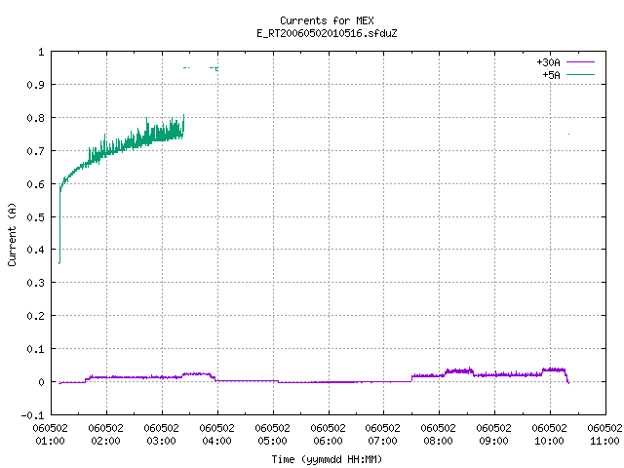Click the x-axis label '060502 06:00'
624x468 pixels.
[x=328, y=435]
